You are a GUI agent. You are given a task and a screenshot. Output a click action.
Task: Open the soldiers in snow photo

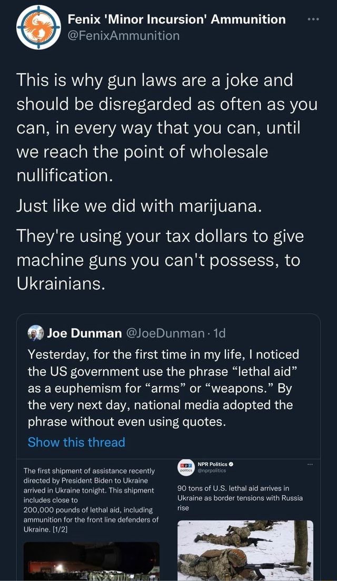[x=245, y=549]
